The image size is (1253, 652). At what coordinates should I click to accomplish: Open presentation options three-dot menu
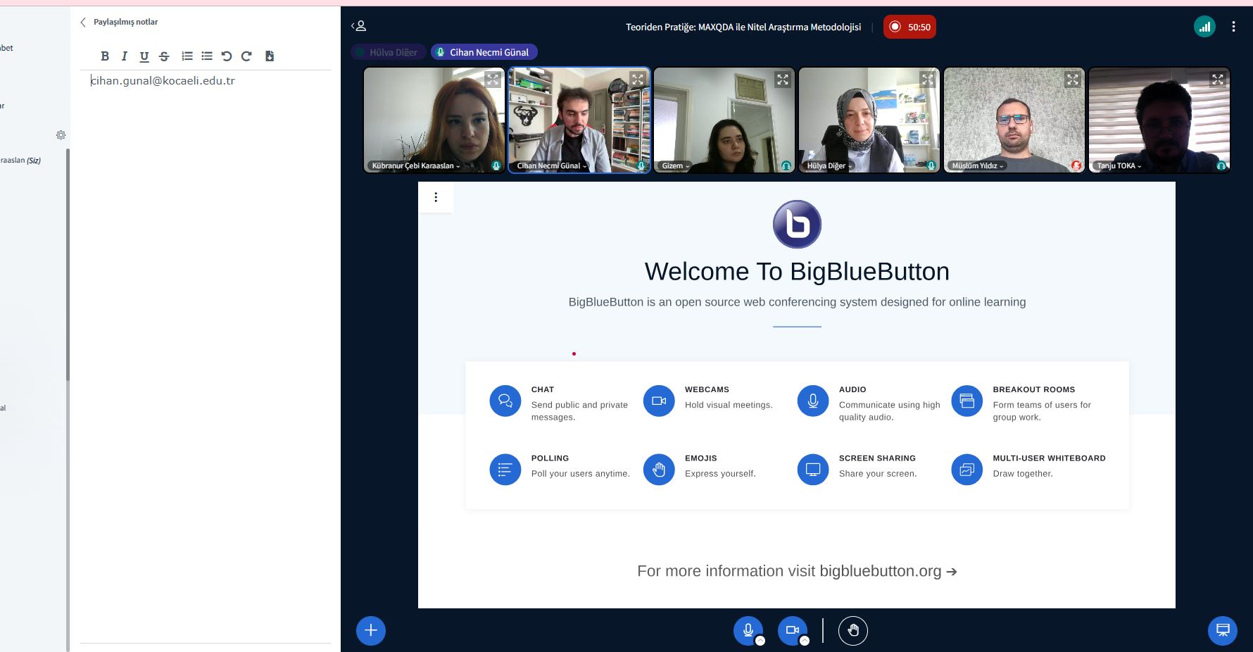coord(436,197)
